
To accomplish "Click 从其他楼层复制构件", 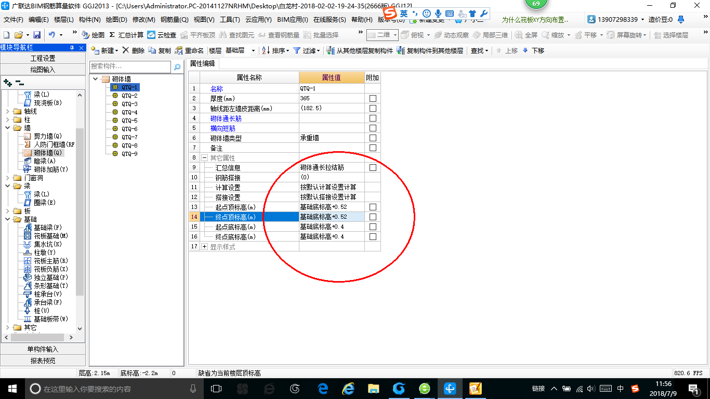I will point(360,50).
